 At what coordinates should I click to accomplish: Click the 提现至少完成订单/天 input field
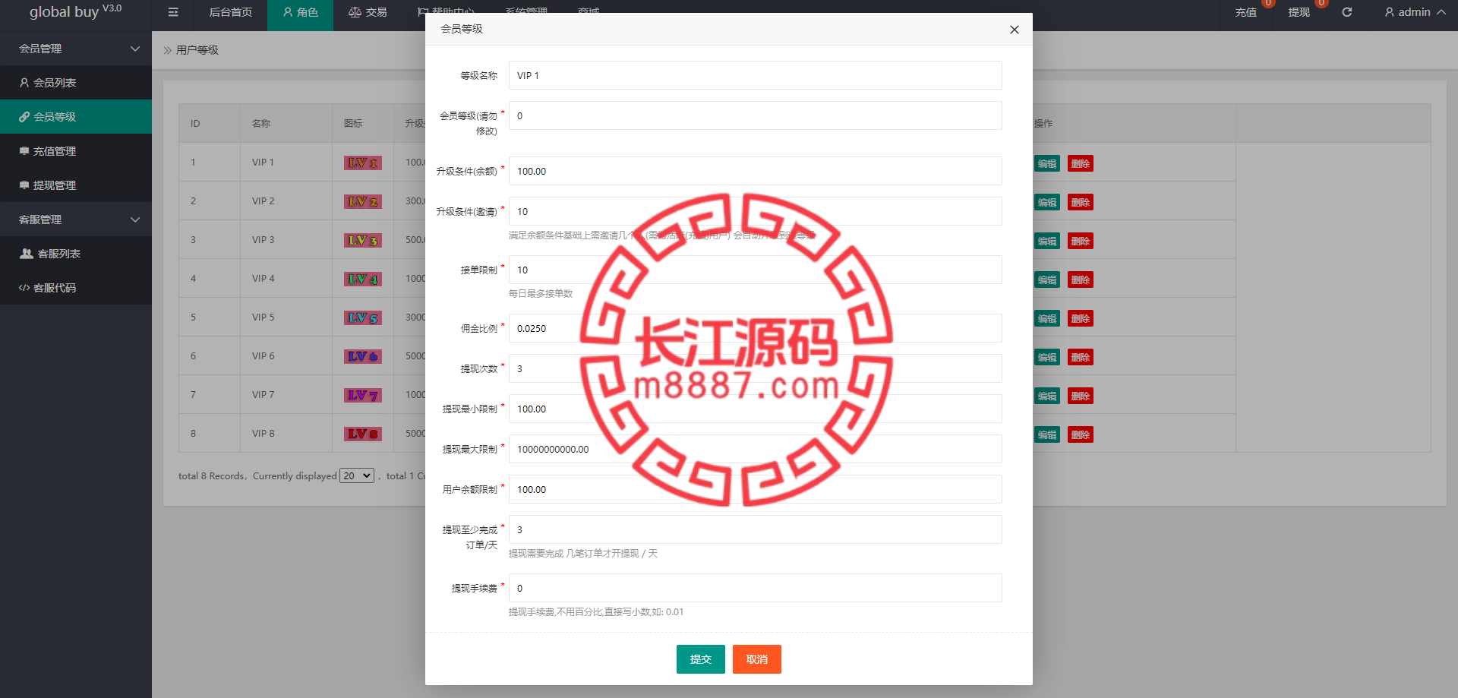756,529
